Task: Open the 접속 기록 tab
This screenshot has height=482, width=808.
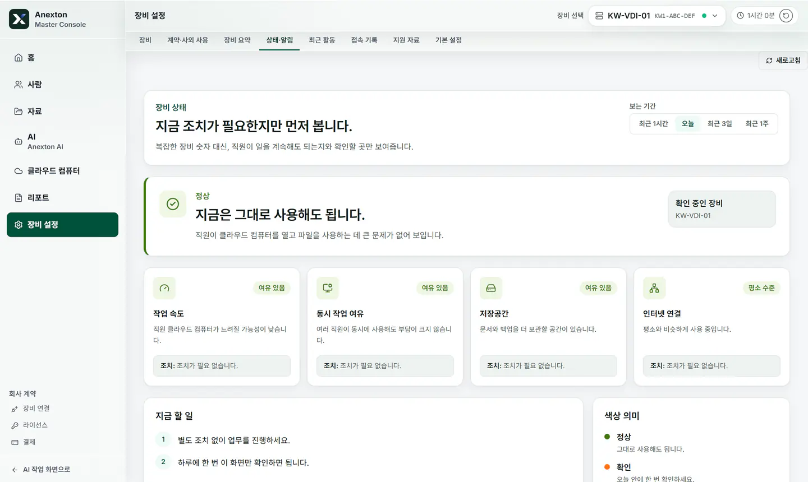Action: coord(364,40)
